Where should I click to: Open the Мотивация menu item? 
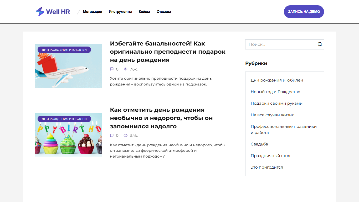click(93, 12)
